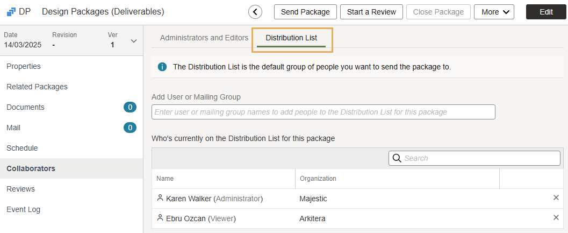The image size is (568, 233).
Task: Switch to Administrators and Editors tab
Action: (x=204, y=38)
